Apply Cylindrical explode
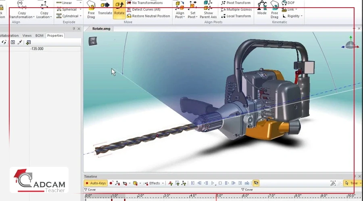The width and height of the screenshot is (363, 201). (x=68, y=16)
